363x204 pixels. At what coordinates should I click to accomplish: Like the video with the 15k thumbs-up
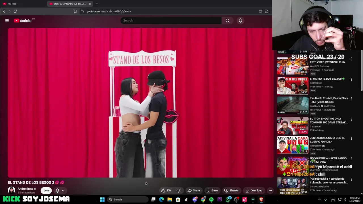(166, 190)
